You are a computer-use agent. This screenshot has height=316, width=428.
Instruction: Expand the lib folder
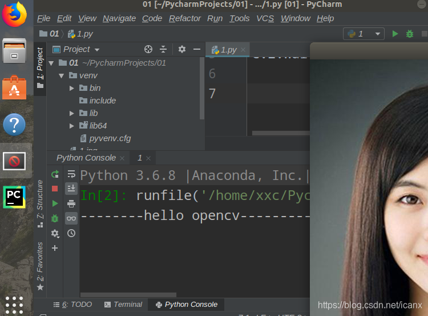(x=71, y=114)
